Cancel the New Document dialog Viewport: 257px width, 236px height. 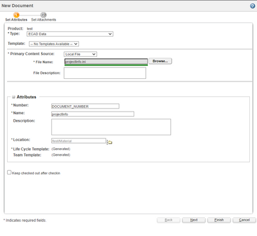click(x=244, y=220)
